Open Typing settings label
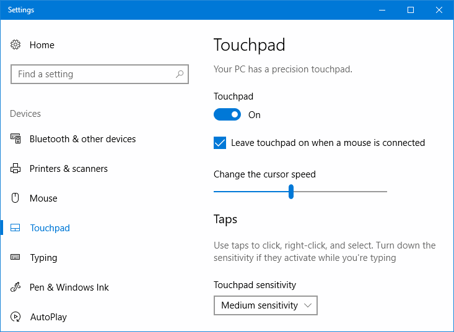This screenshot has height=332, width=454. click(43, 258)
